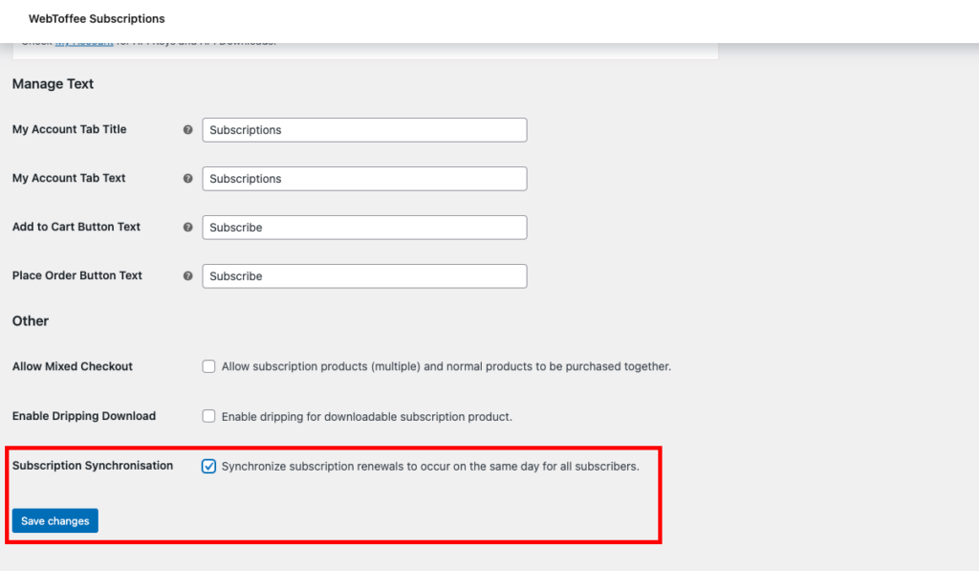The height and width of the screenshot is (571, 979).
Task: Click help icon beside My Account Tab Text
Action: (x=188, y=179)
